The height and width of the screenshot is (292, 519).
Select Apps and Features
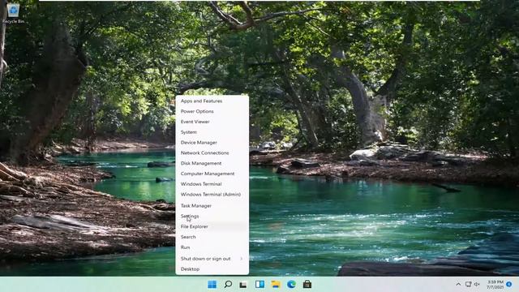tap(212, 101)
